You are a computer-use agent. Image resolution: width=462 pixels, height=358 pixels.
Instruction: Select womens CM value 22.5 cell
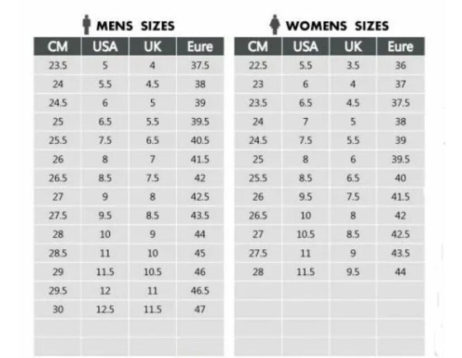(x=258, y=65)
